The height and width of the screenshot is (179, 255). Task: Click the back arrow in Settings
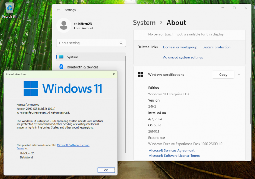point(58,10)
